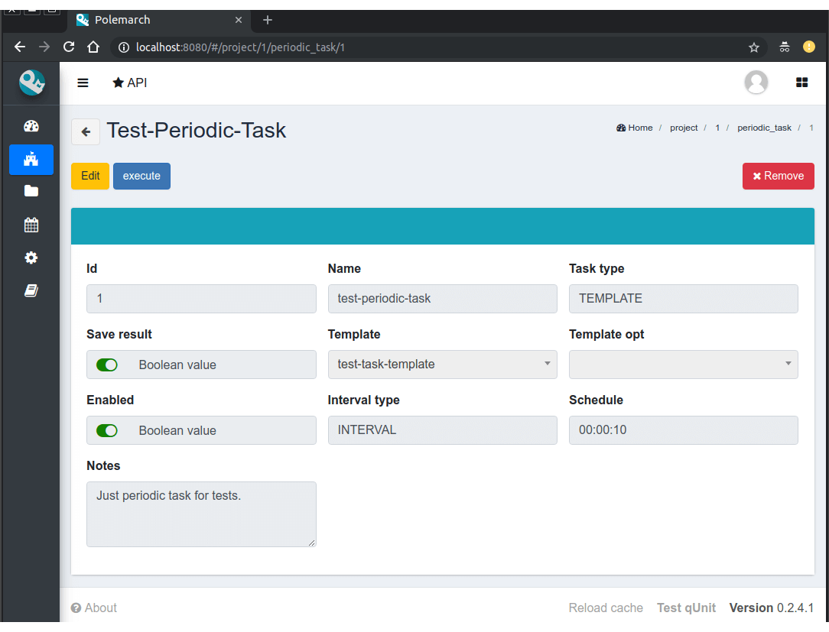829x632 pixels.
Task: Click the Polemarch logo in sidebar
Action: 31,83
